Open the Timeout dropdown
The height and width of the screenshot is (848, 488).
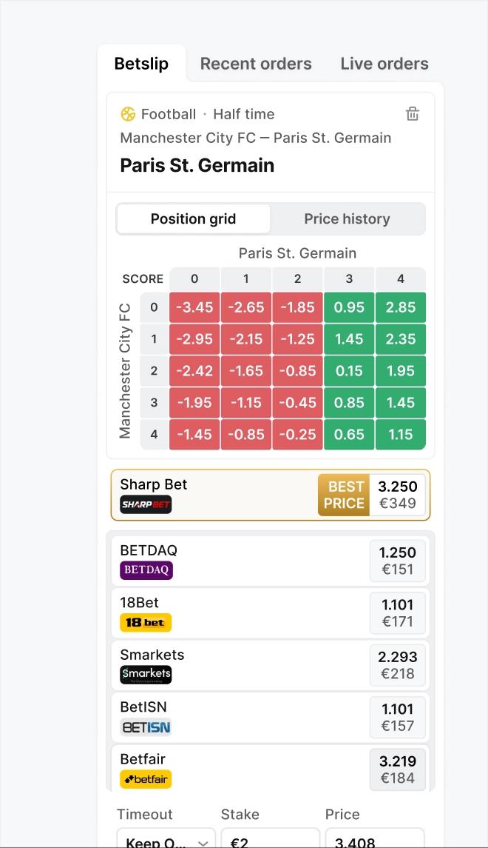[166, 841]
